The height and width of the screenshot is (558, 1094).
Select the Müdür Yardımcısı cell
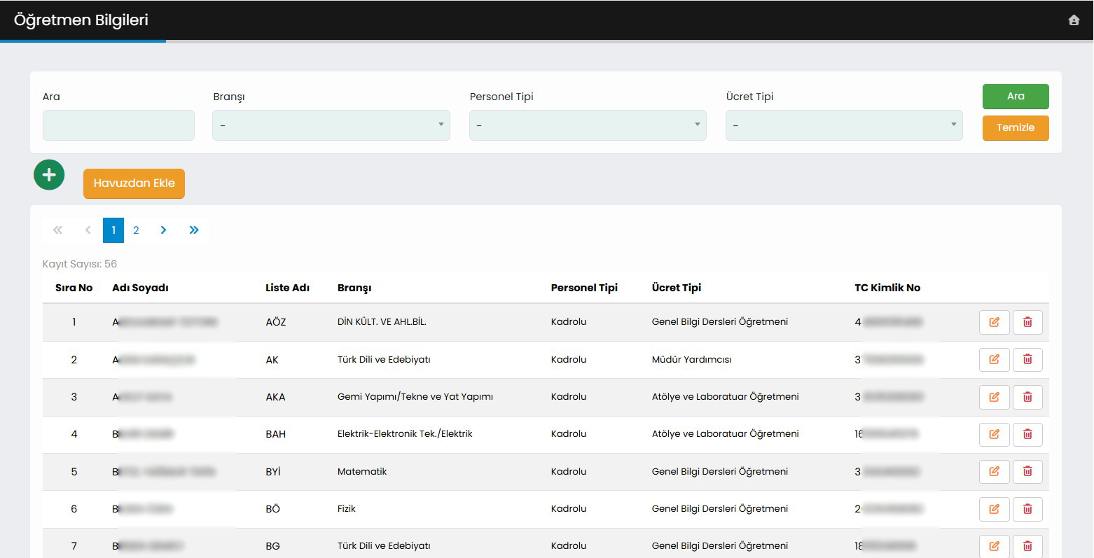tap(692, 359)
